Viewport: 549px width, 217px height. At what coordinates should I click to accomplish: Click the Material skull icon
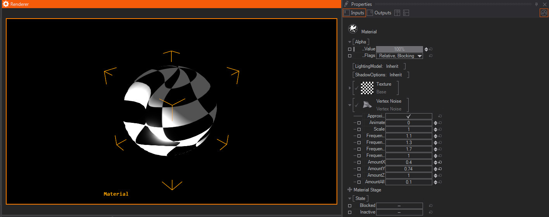[x=353, y=29]
